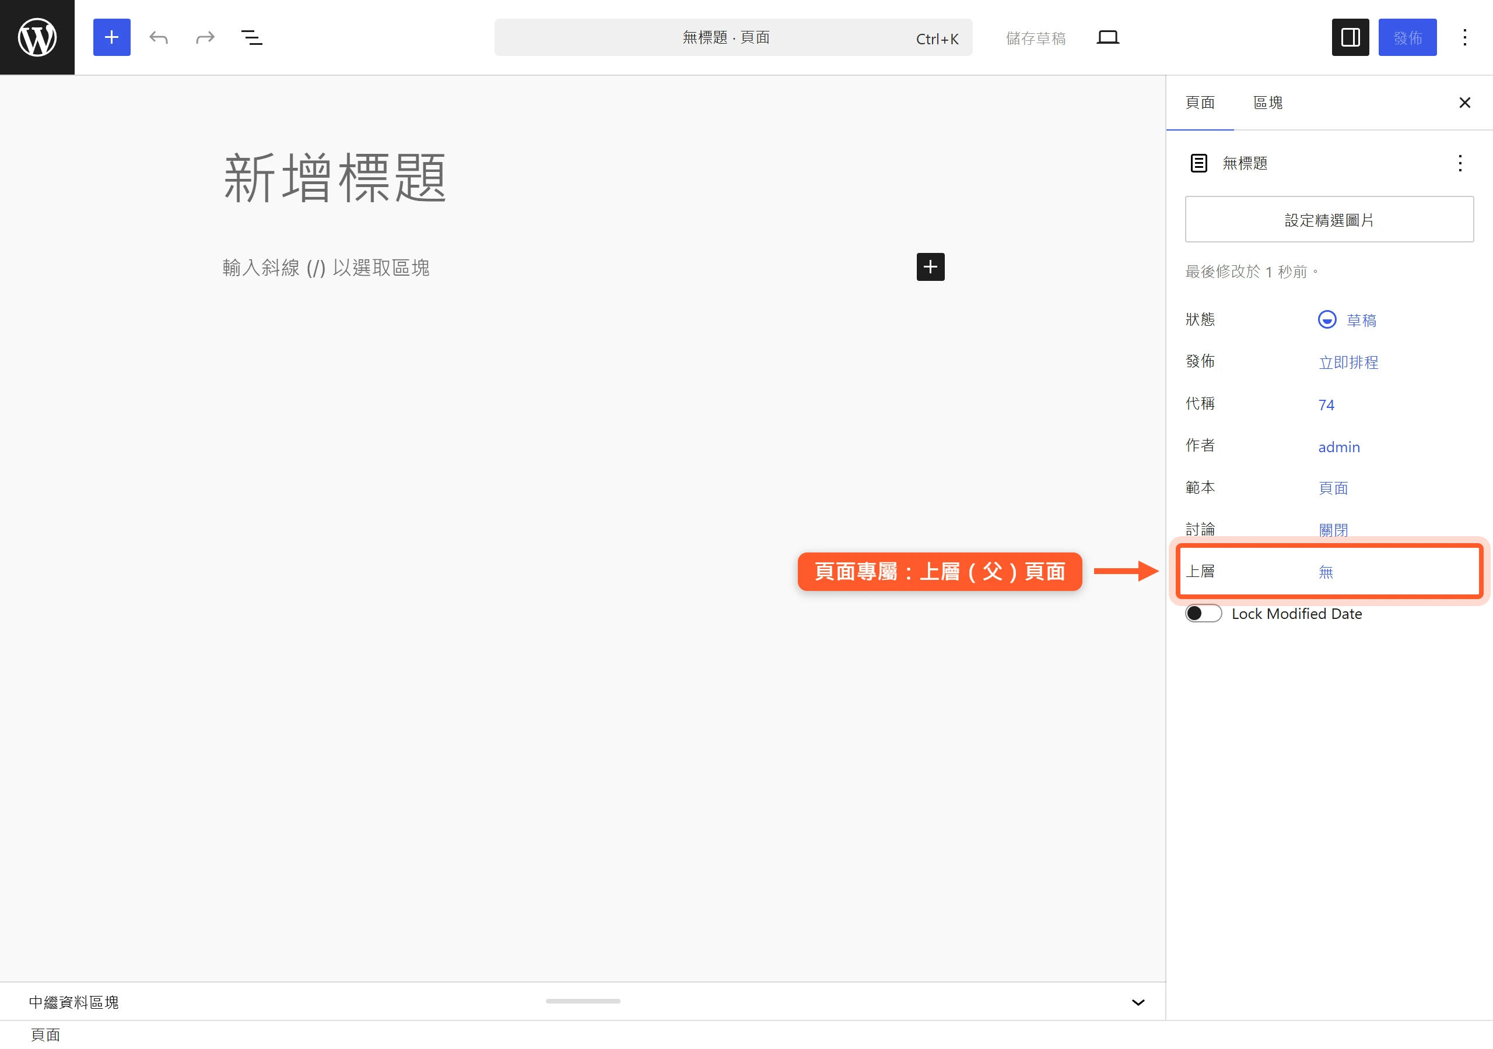Undo the last change
The image size is (1493, 1049).
tap(159, 37)
